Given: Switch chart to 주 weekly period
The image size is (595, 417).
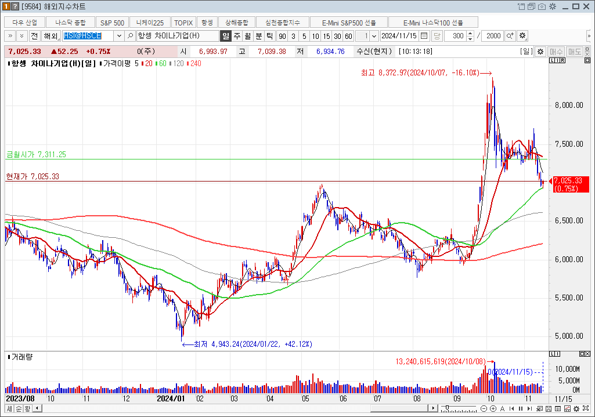Looking at the screenshot, I should 237,36.
